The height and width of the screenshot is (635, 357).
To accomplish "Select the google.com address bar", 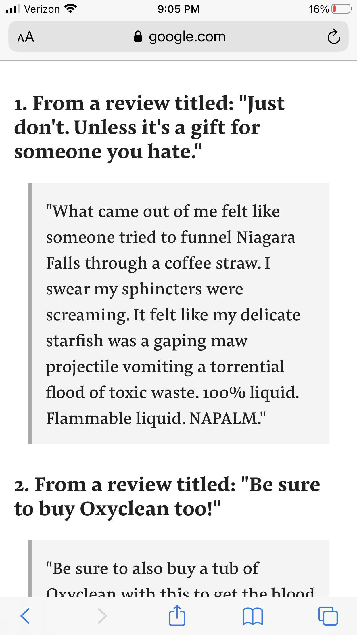I will coord(187,36).
